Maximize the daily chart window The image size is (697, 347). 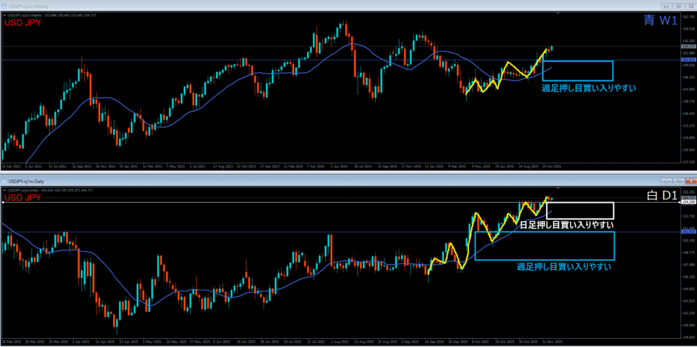[x=679, y=182]
